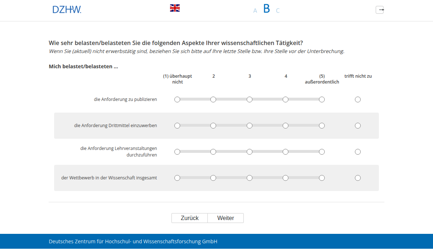Rate Lehrveranstaltungen durchzuführen as 4
Viewport: 433px width, 252px height.
(286, 152)
